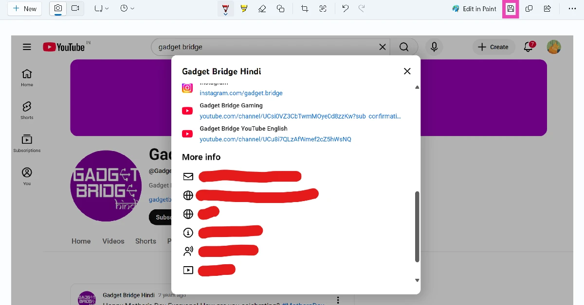The image size is (584, 305).
Task: Select the ballpoint pen tool
Action: pos(225,7)
